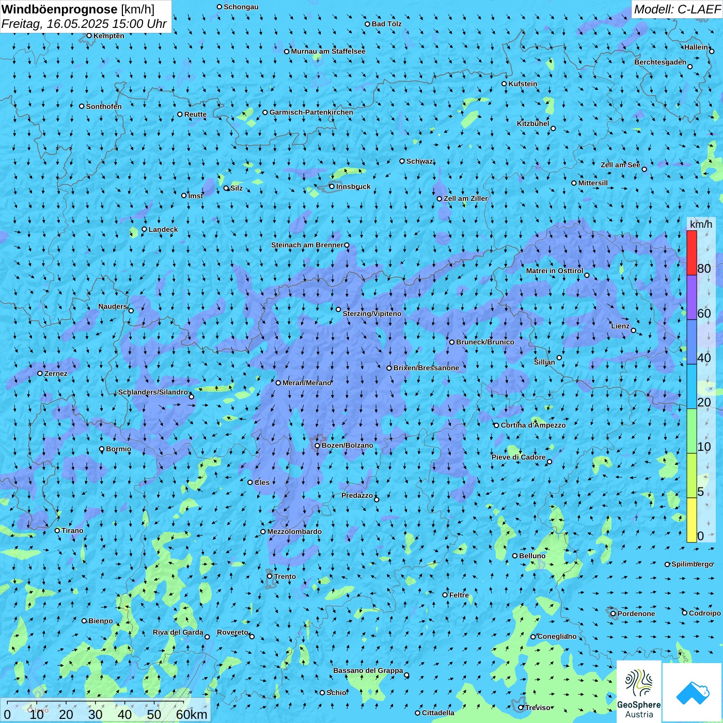Viewport: 723px width, 723px height.
Task: Click the Schwaz label
Action: click(420, 161)
